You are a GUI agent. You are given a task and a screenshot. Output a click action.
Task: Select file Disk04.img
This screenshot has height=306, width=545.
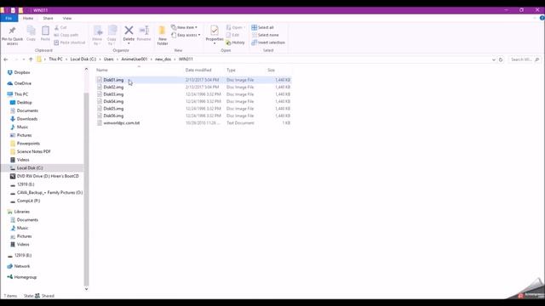pyautogui.click(x=113, y=102)
